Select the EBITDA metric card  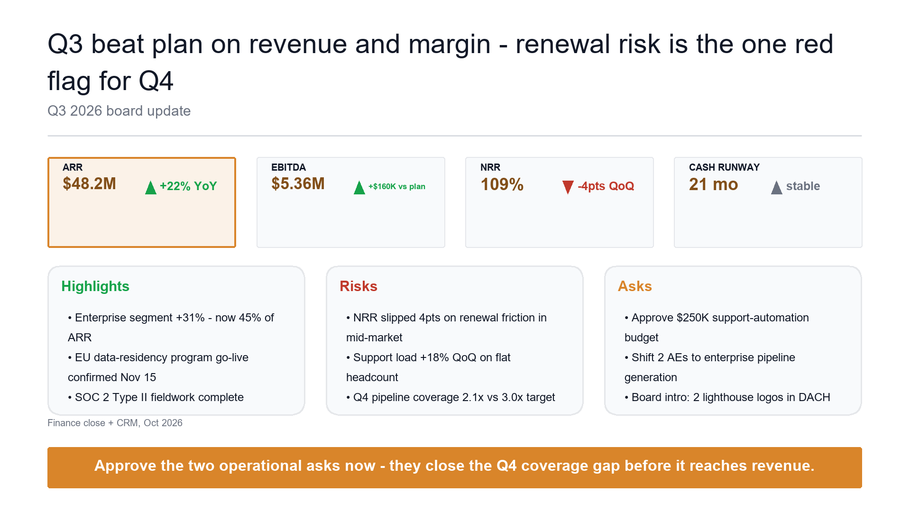[350, 202]
